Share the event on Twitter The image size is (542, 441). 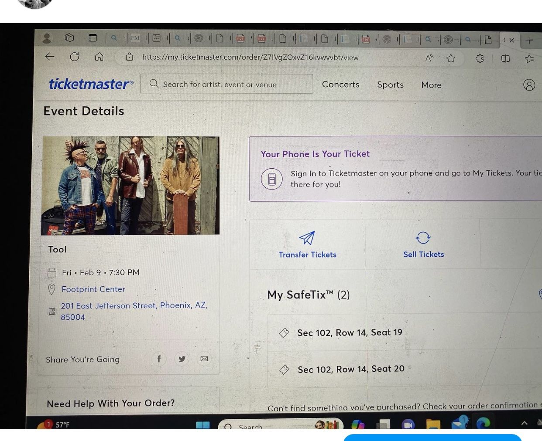click(182, 359)
